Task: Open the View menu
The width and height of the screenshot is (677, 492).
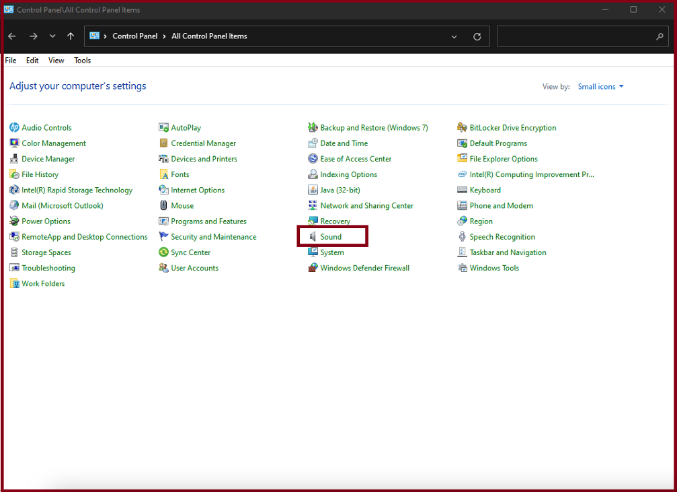Action: [56, 60]
